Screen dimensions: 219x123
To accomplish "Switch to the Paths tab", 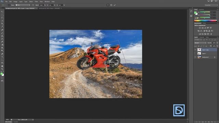I will click(x=207, y=37).
